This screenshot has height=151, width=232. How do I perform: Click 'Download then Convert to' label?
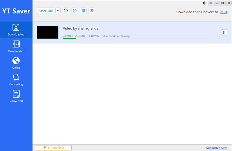(x=197, y=12)
